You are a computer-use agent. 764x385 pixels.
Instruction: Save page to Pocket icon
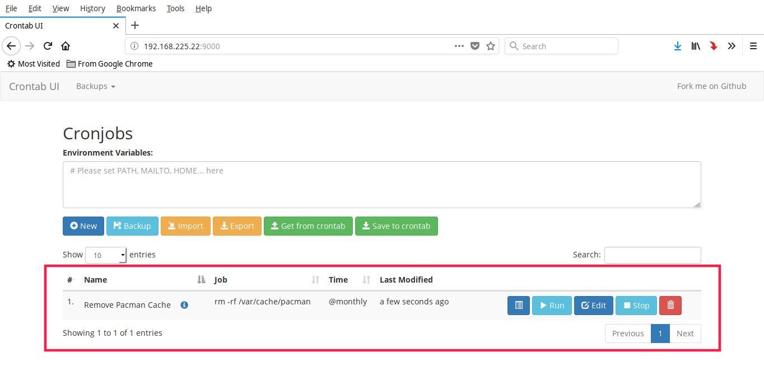pyautogui.click(x=475, y=46)
